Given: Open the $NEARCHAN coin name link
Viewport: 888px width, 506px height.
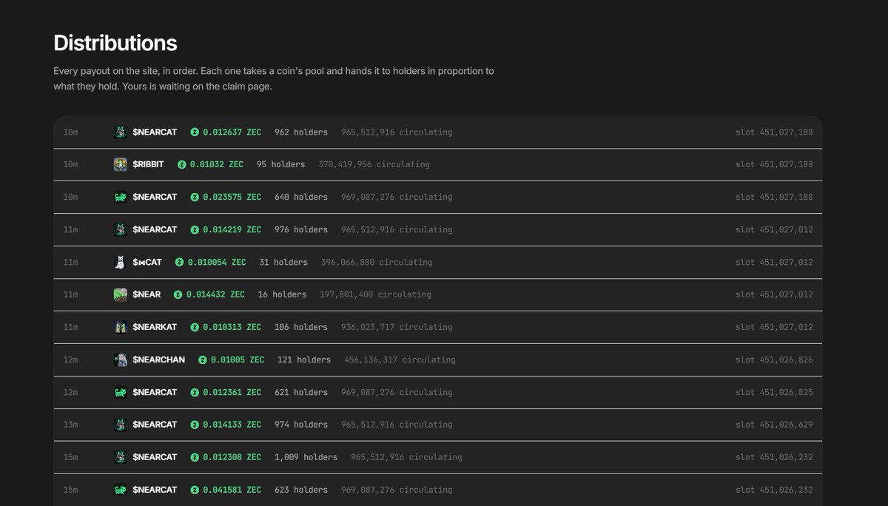Looking at the screenshot, I should [159, 360].
